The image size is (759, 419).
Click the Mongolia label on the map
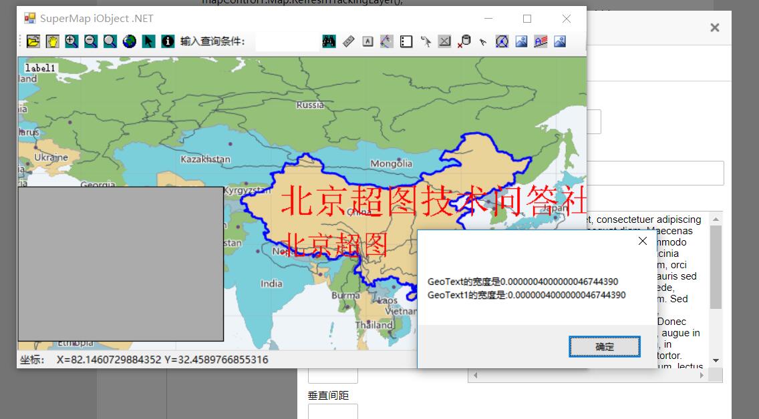point(391,164)
